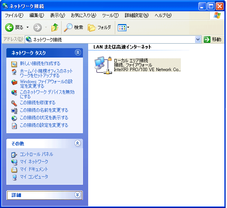
Task: Click the 移動 go button
Action: coord(212,39)
